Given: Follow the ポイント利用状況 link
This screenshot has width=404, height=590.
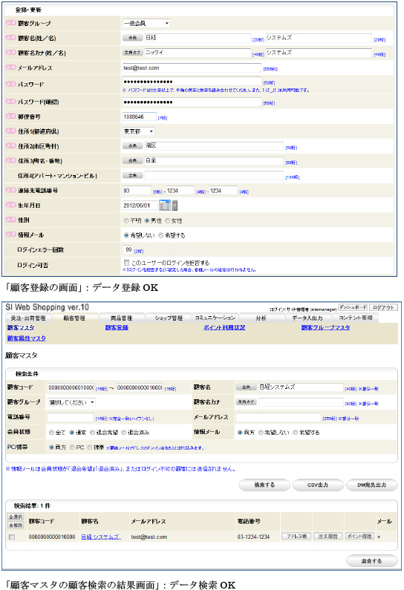Looking at the screenshot, I should pyautogui.click(x=224, y=328).
